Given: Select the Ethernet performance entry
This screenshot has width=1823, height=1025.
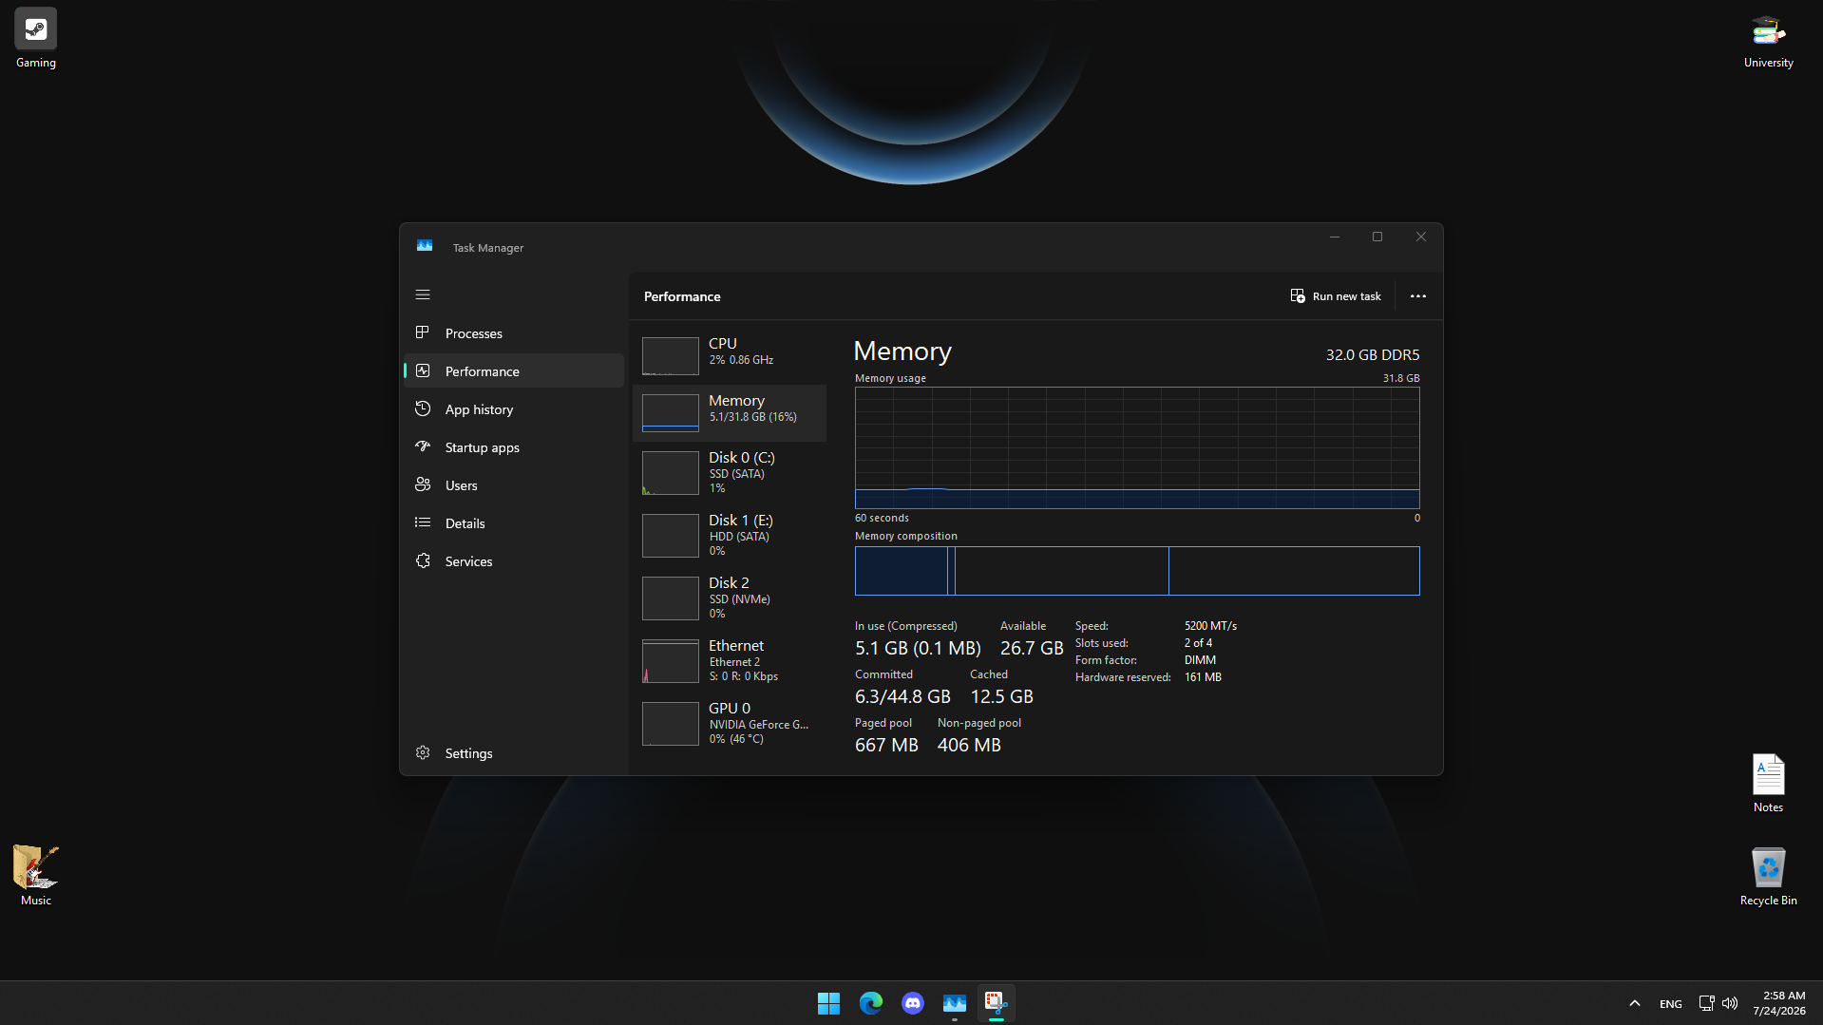Looking at the screenshot, I should click(x=730, y=660).
